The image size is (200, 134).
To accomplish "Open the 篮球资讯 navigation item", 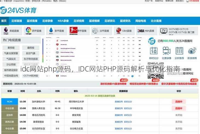I will (x=125, y=21).
